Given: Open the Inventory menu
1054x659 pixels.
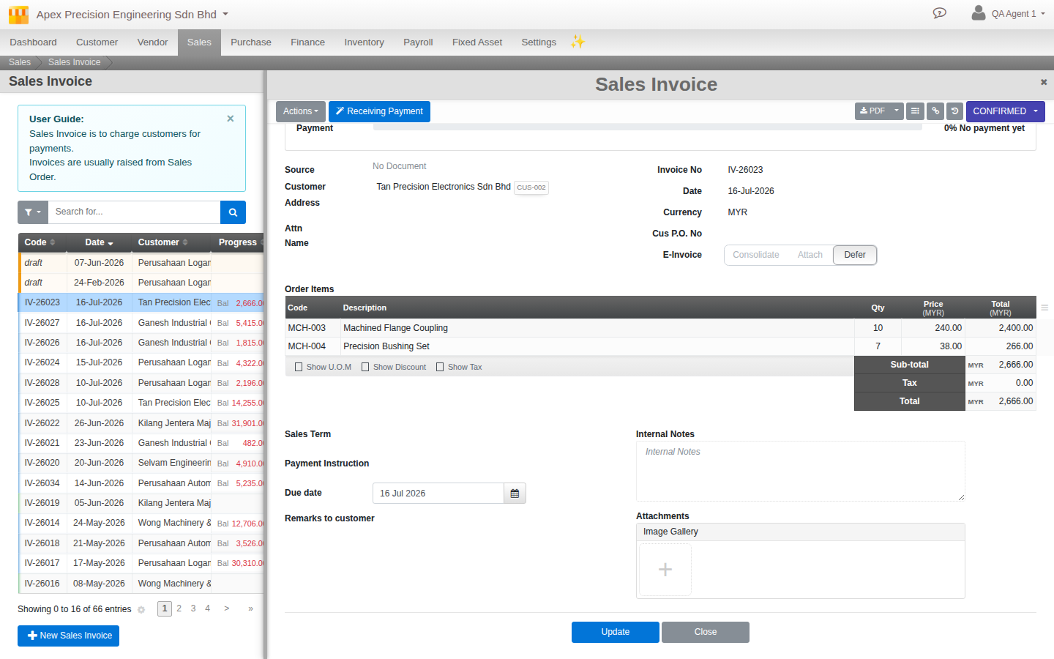Looking at the screenshot, I should click(x=364, y=42).
